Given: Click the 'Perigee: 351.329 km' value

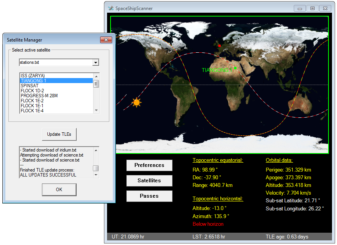Looking at the screenshot, I should coord(288,170).
